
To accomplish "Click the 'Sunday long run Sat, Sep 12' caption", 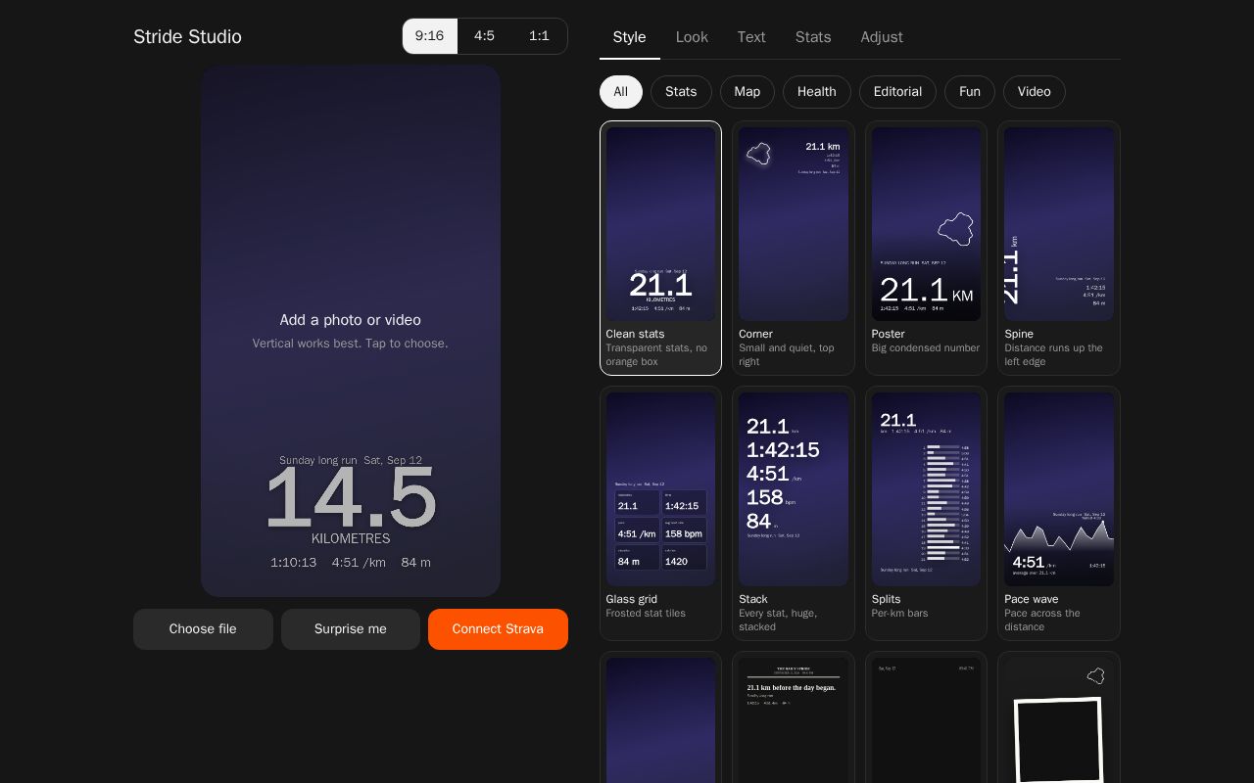I will (x=351, y=460).
